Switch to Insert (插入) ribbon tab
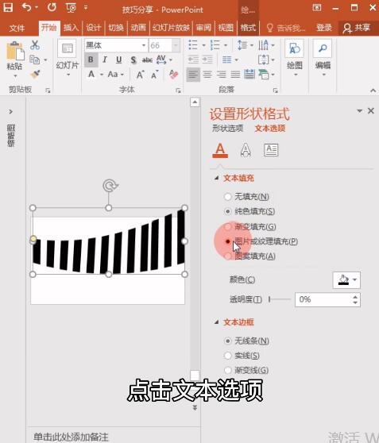This screenshot has width=379, height=443. click(71, 28)
